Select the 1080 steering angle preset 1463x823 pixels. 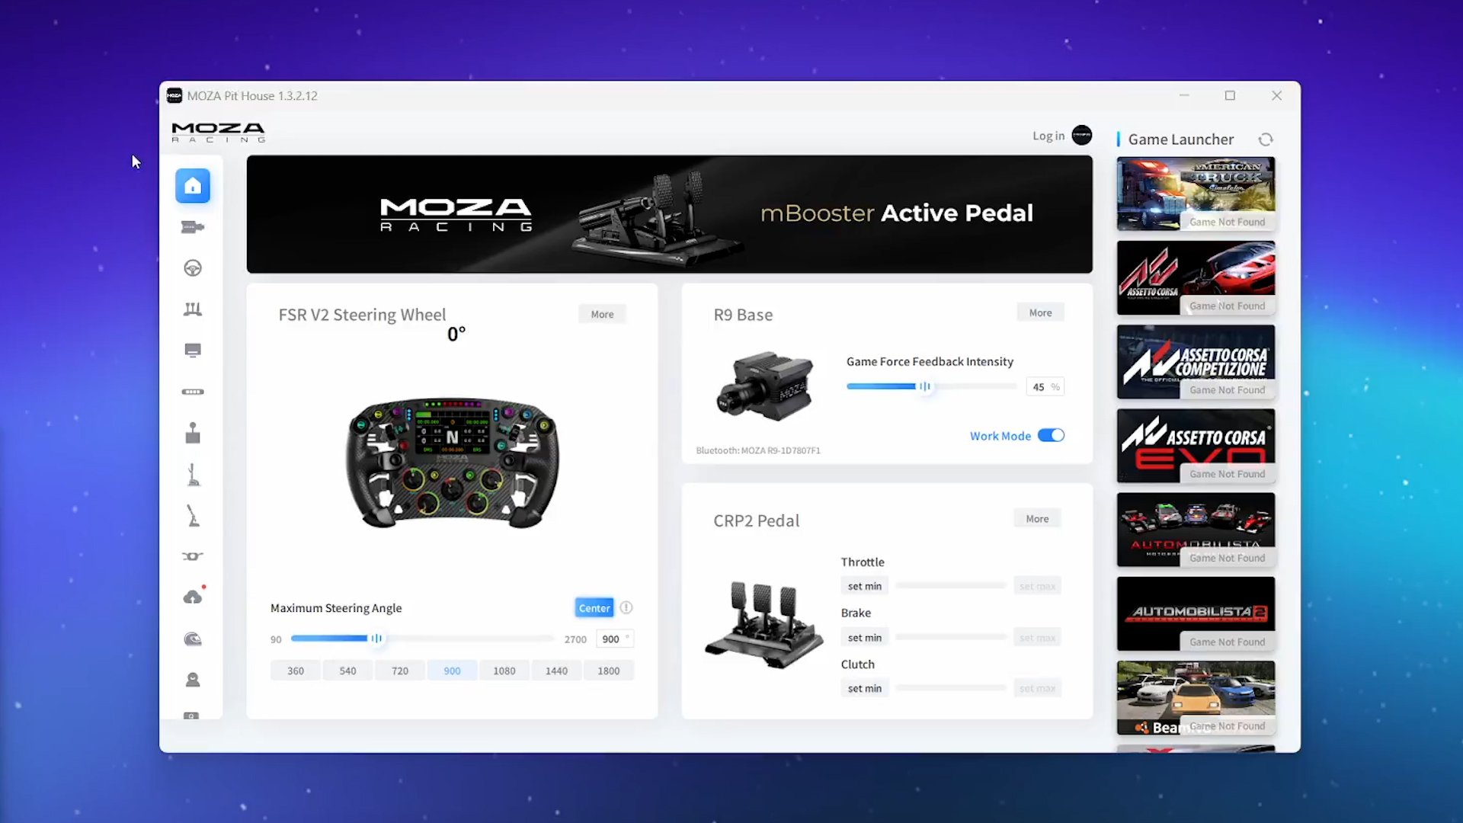pos(504,671)
